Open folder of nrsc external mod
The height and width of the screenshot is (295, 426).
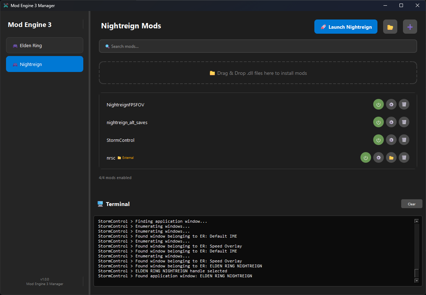[x=391, y=157]
